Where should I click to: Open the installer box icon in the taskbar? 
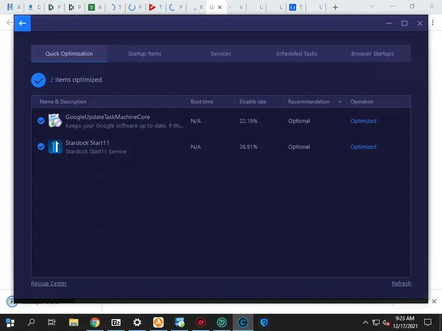pos(179,322)
